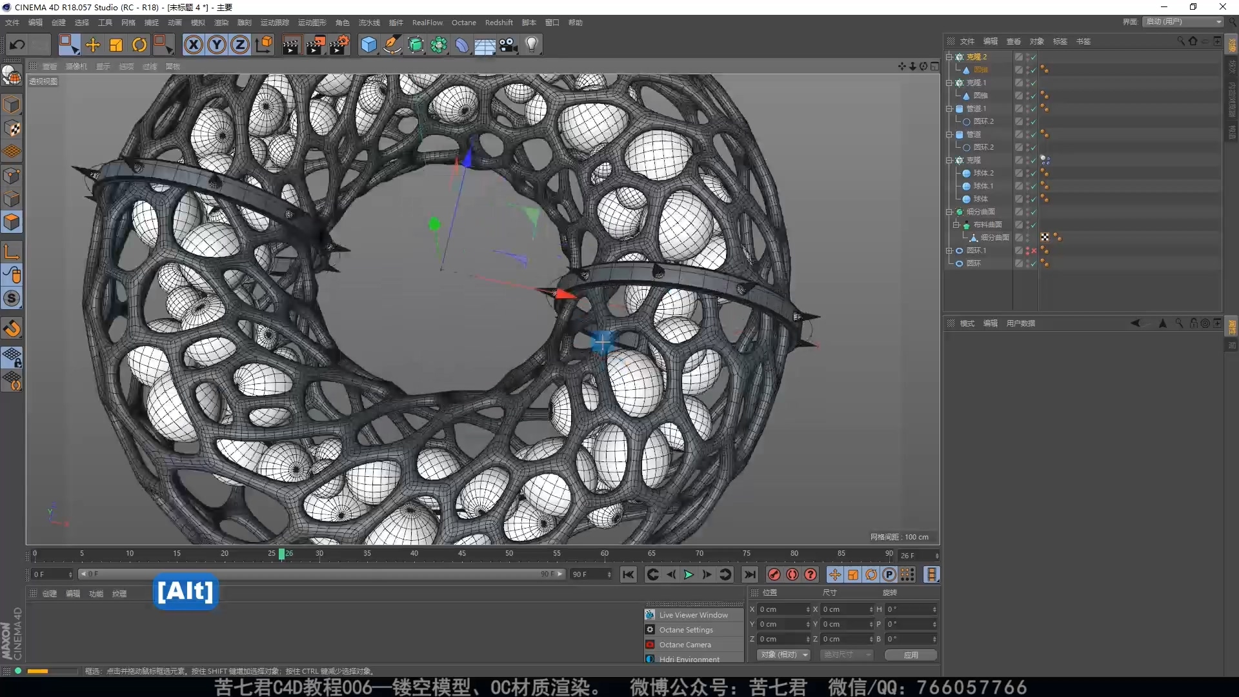Toggle Enable Snap S icon
The height and width of the screenshot is (697, 1239).
click(x=12, y=298)
